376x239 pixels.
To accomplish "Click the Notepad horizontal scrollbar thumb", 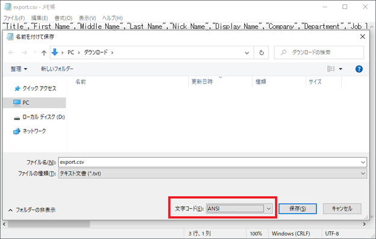I will 49,224.
